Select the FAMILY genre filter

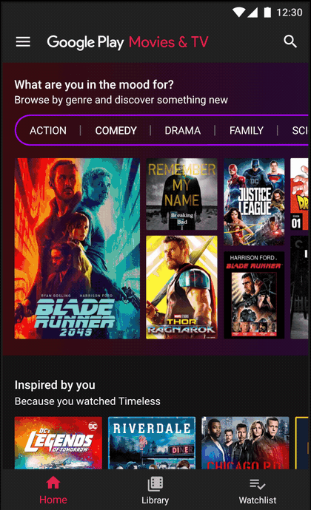(246, 130)
